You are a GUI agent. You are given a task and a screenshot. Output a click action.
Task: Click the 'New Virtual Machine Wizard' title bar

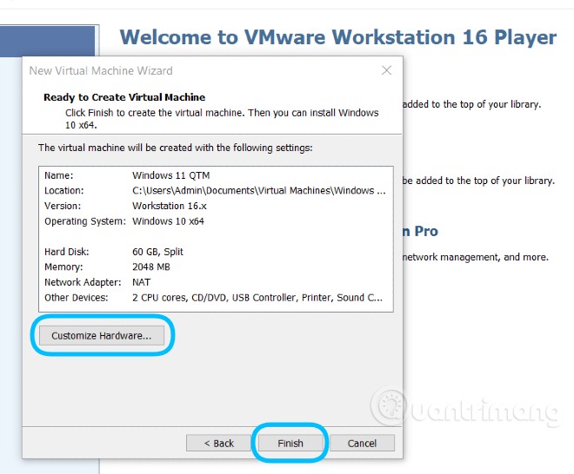click(101, 70)
